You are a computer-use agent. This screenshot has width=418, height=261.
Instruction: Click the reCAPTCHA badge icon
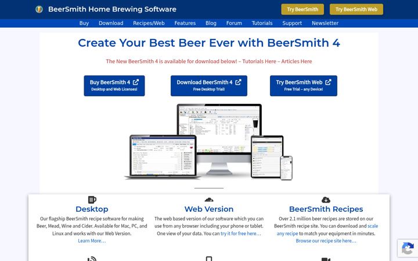coord(408,249)
